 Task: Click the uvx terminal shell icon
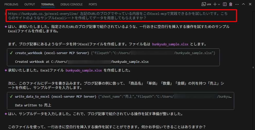[x=203, y=4]
